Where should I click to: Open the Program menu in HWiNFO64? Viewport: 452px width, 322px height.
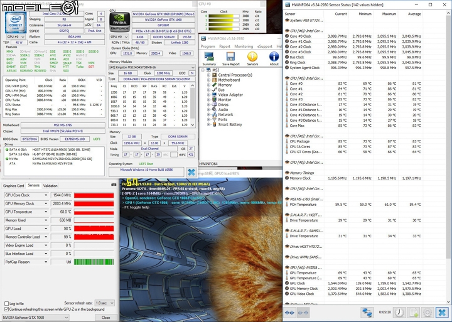pyautogui.click(x=208, y=46)
